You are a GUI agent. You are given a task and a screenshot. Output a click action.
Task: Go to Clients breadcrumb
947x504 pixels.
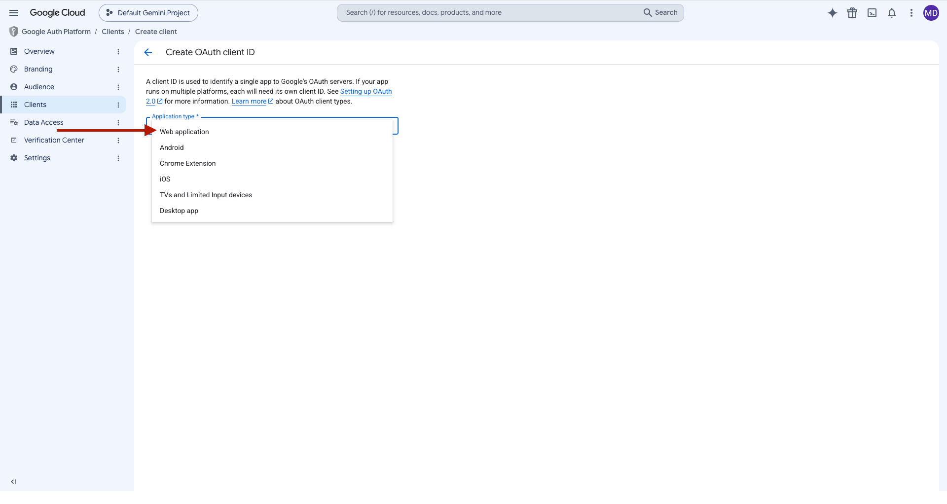point(113,32)
